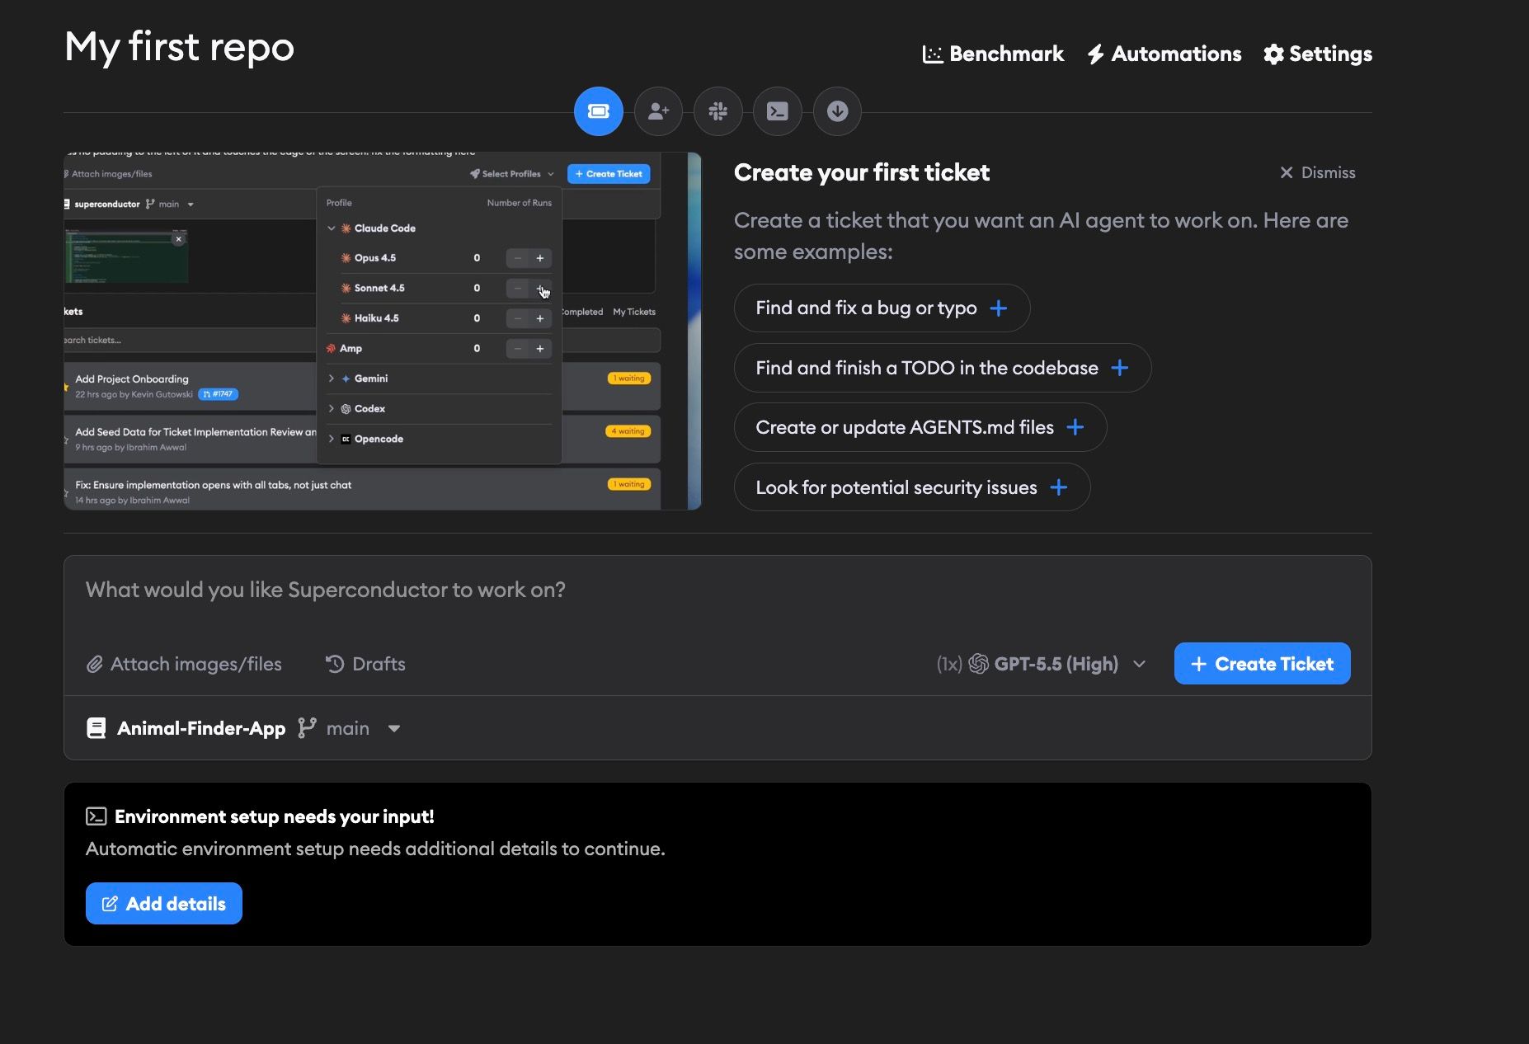1529x1044 pixels.
Task: Click the OpenAI logo beside GPT-5.5
Action: pos(978,664)
